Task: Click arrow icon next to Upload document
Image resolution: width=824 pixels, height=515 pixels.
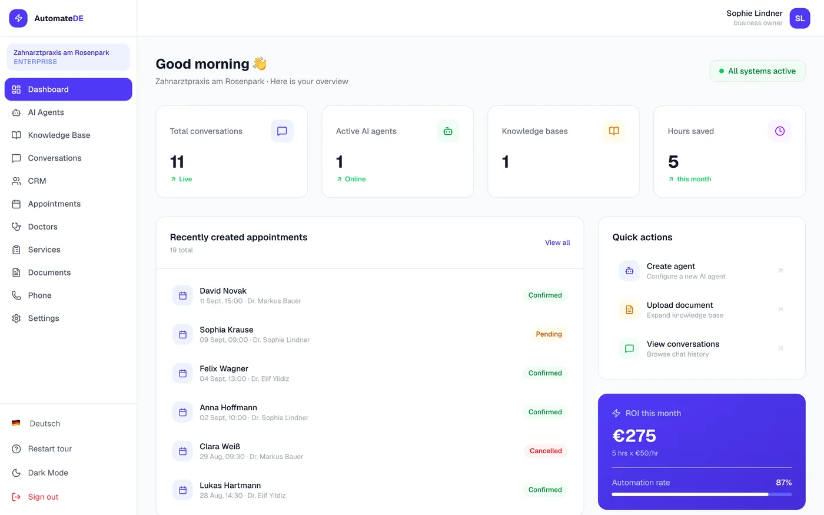Action: point(780,310)
